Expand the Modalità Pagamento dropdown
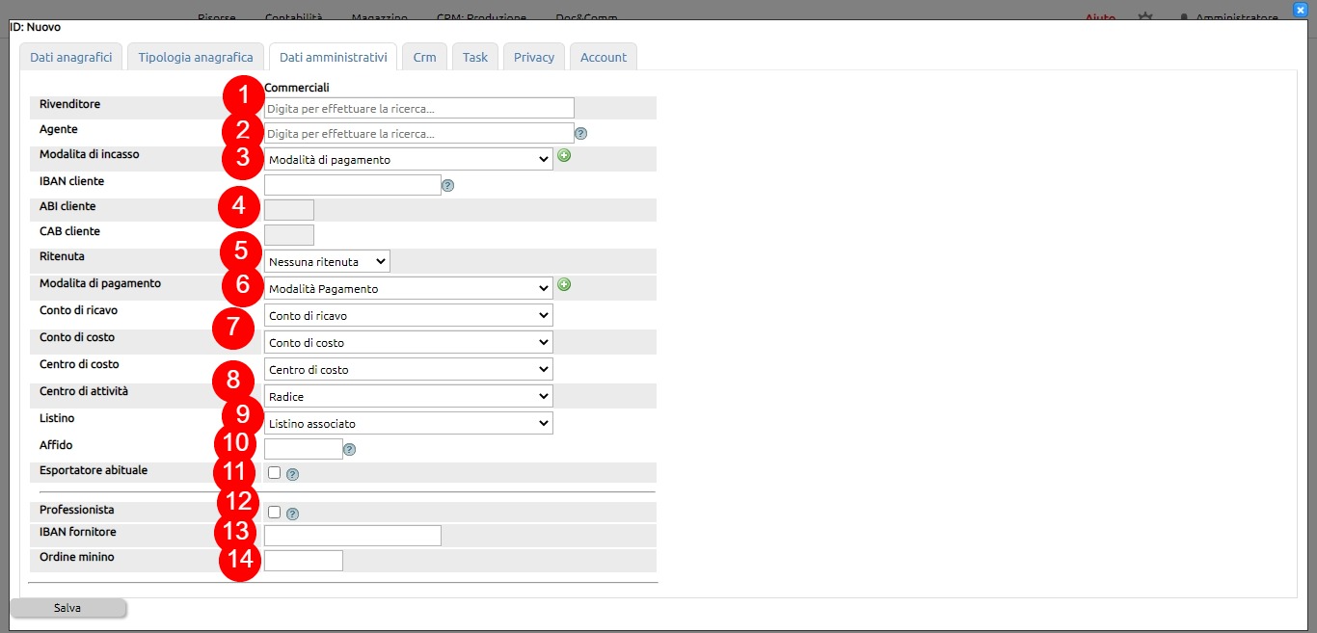 [x=409, y=288]
